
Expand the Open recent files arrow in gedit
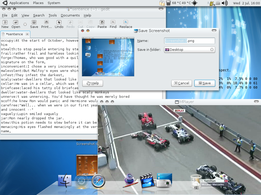coord(25,24)
